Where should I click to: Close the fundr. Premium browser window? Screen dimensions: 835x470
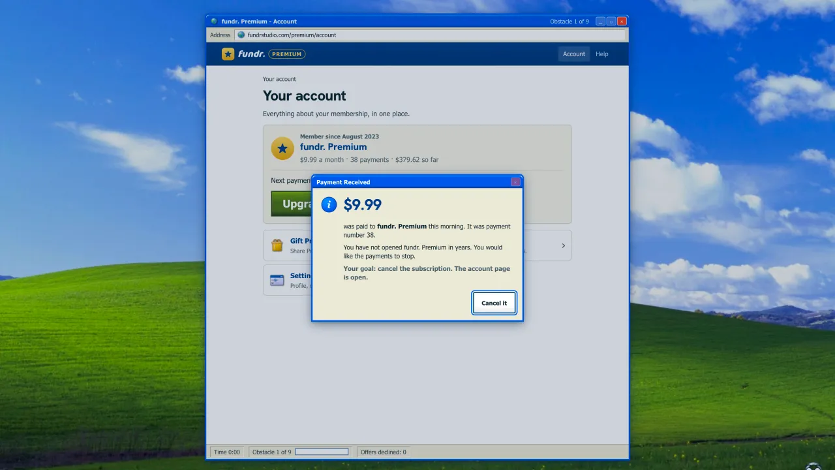click(x=622, y=22)
